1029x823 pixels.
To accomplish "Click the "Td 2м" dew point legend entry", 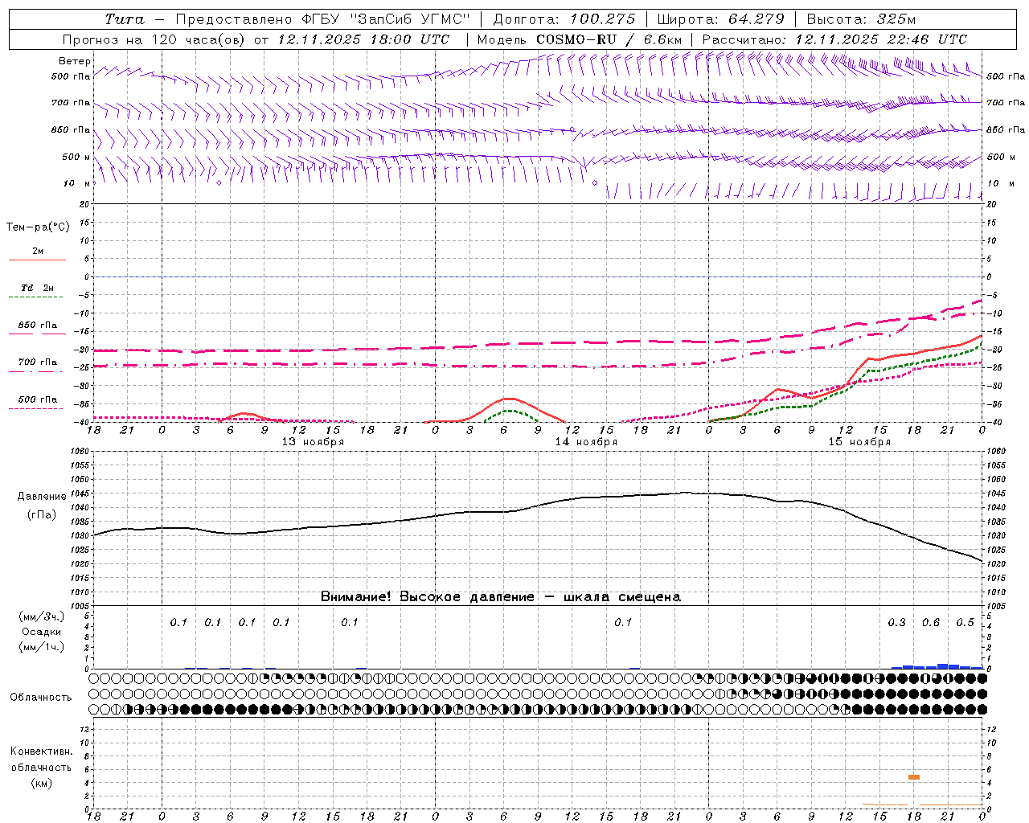I will 38,288.
